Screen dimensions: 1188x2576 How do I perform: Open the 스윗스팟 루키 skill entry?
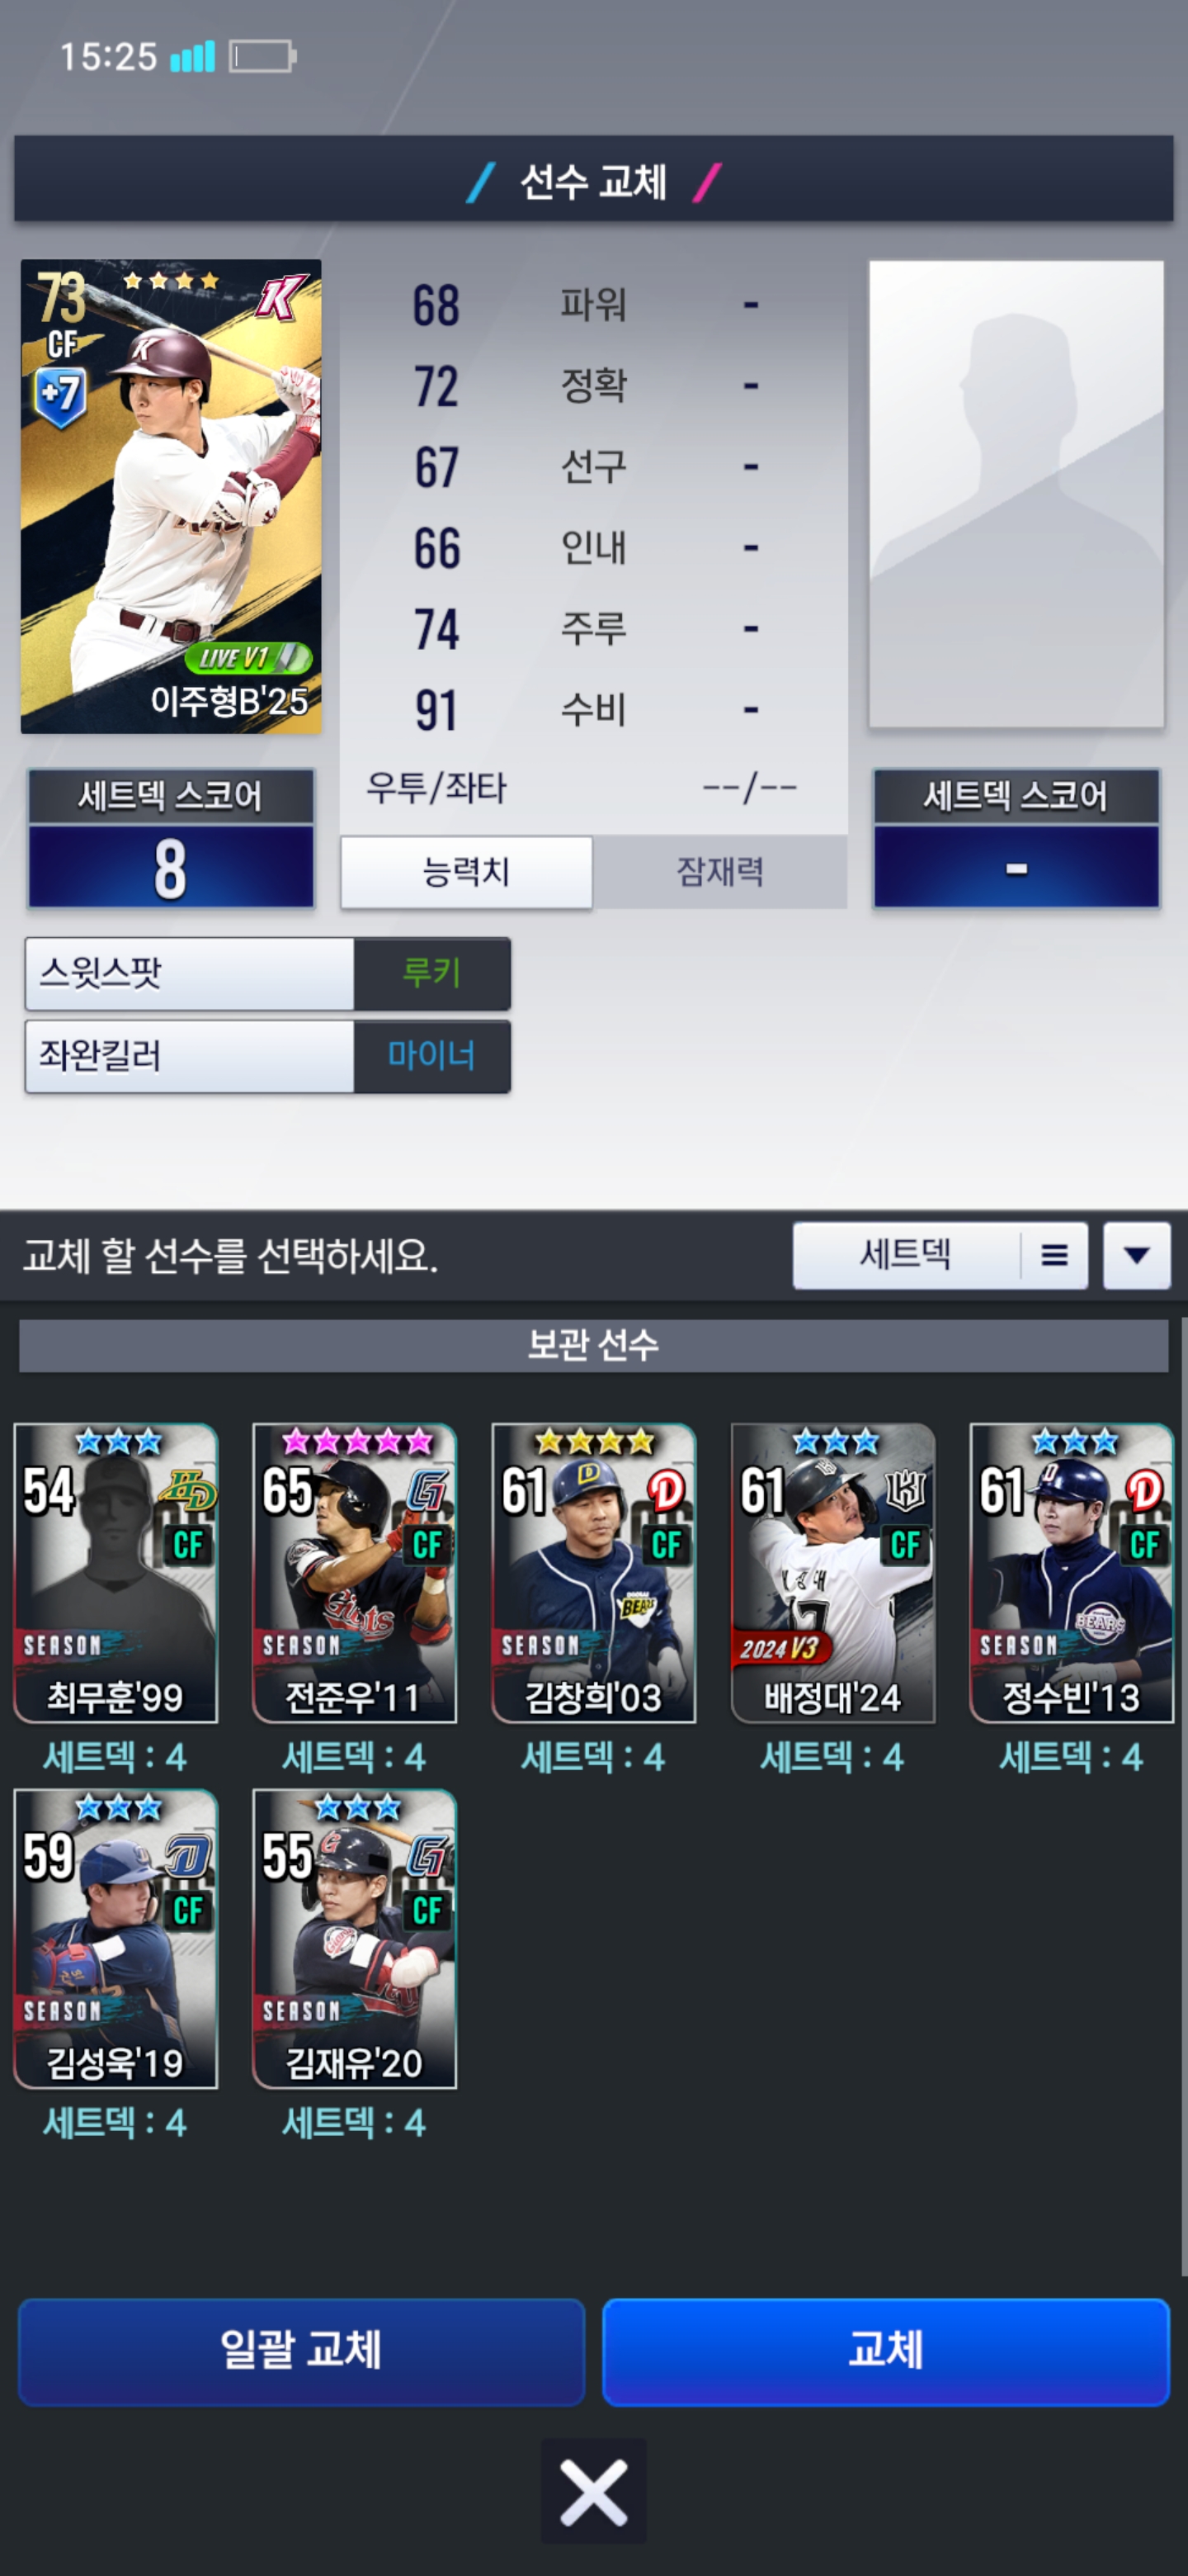[268, 973]
